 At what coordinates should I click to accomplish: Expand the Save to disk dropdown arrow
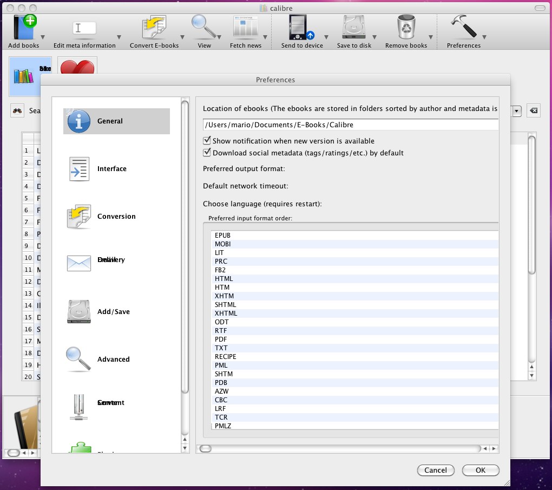click(x=374, y=37)
